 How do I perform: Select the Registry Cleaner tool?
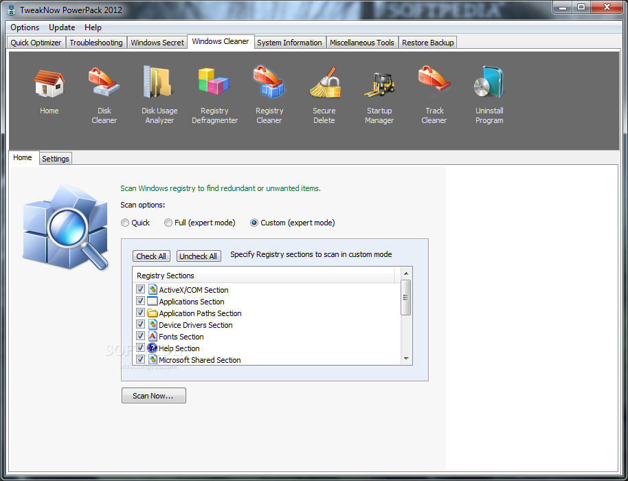[269, 82]
